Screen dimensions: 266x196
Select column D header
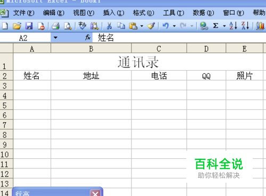206,48
